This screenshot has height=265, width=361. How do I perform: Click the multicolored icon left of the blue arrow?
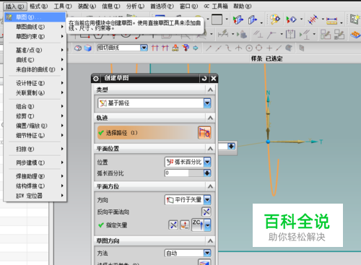186,48
